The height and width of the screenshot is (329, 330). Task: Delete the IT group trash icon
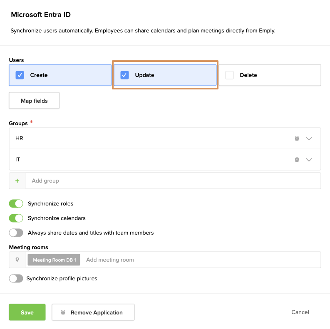[x=297, y=160]
